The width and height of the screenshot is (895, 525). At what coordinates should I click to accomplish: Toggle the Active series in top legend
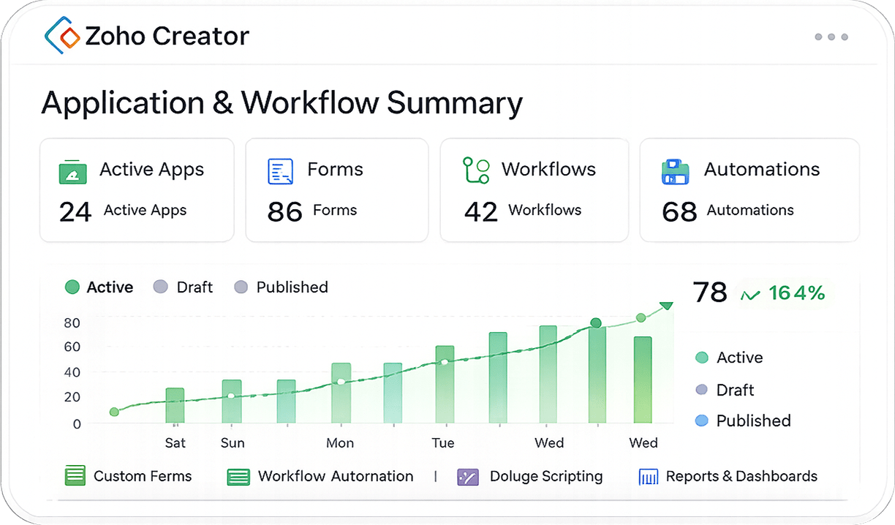coord(99,287)
